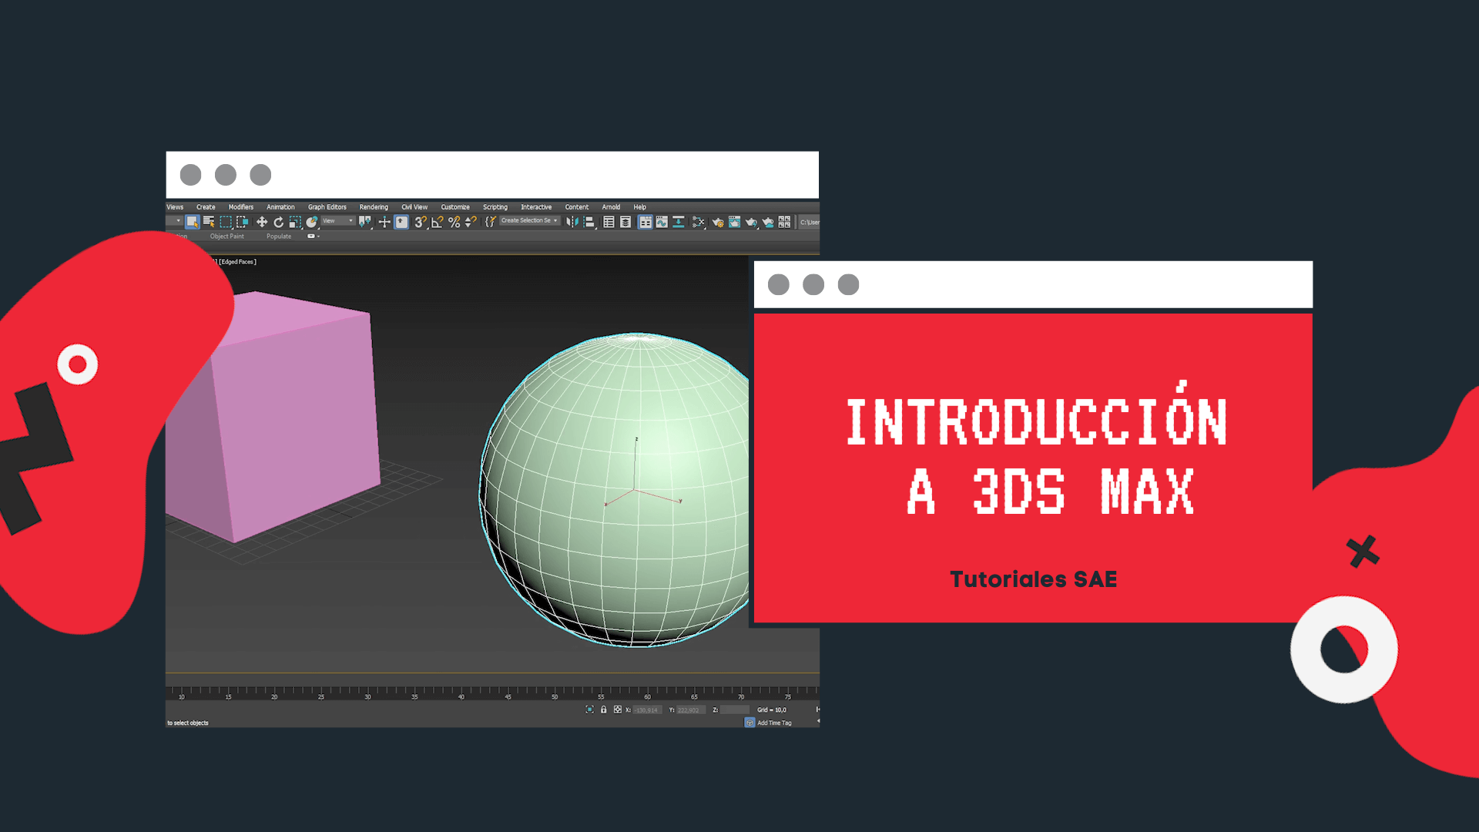
Task: Click the underlined down-arrow icon beside Curve Editor
Action: click(x=679, y=222)
